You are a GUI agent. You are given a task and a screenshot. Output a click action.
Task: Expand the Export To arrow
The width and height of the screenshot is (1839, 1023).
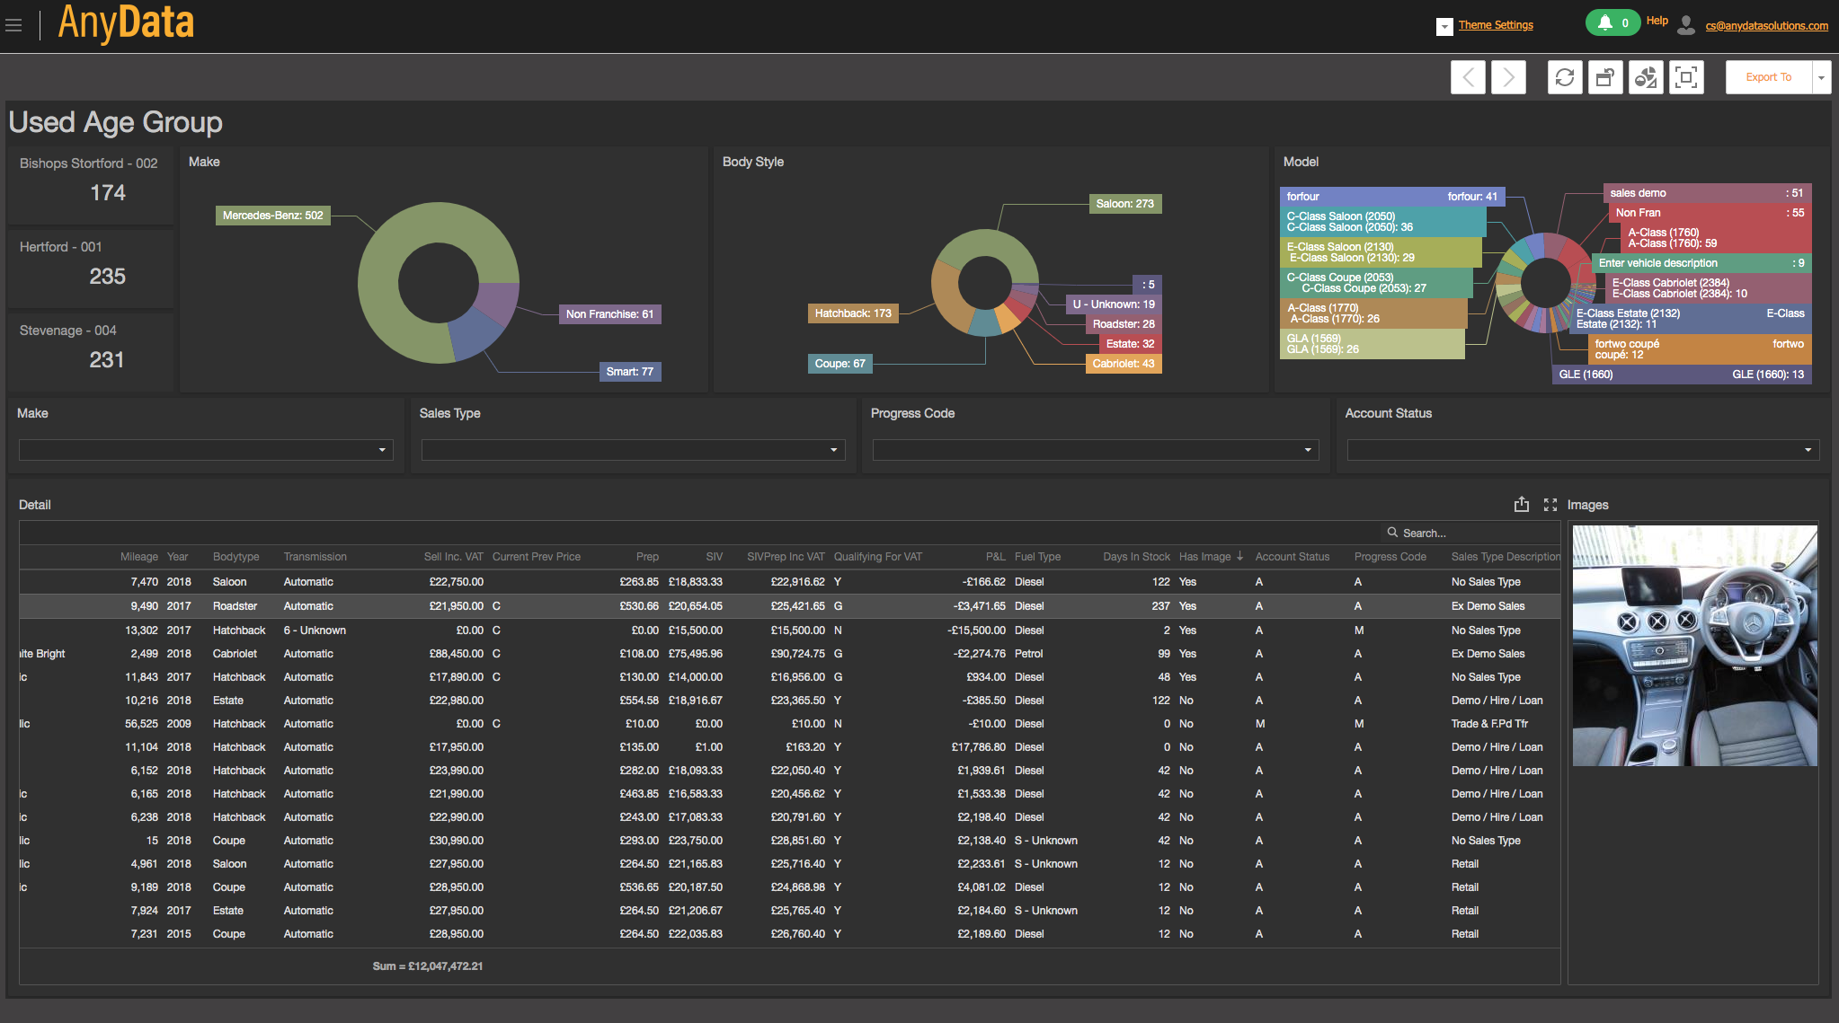[1822, 77]
